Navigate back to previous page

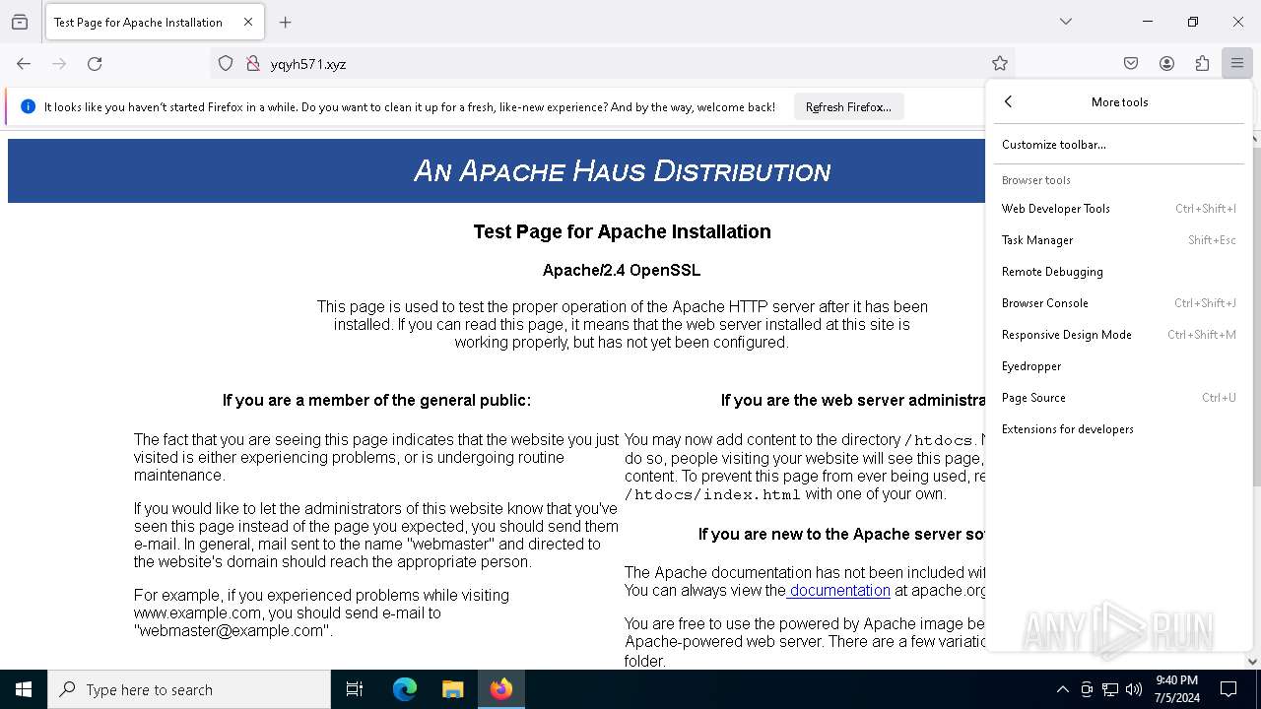tap(24, 63)
